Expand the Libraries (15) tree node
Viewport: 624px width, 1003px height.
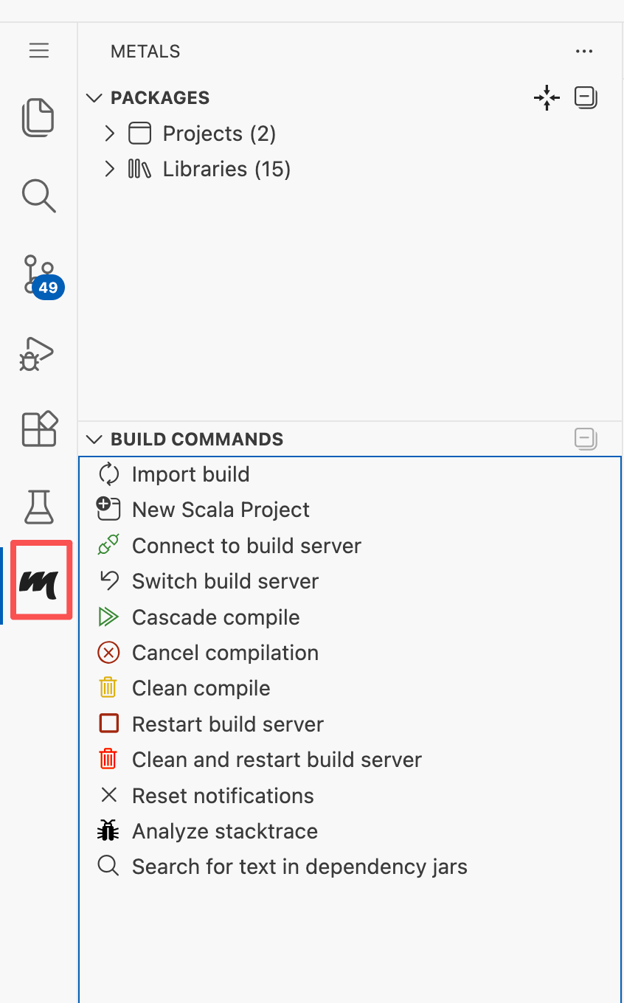click(x=110, y=169)
